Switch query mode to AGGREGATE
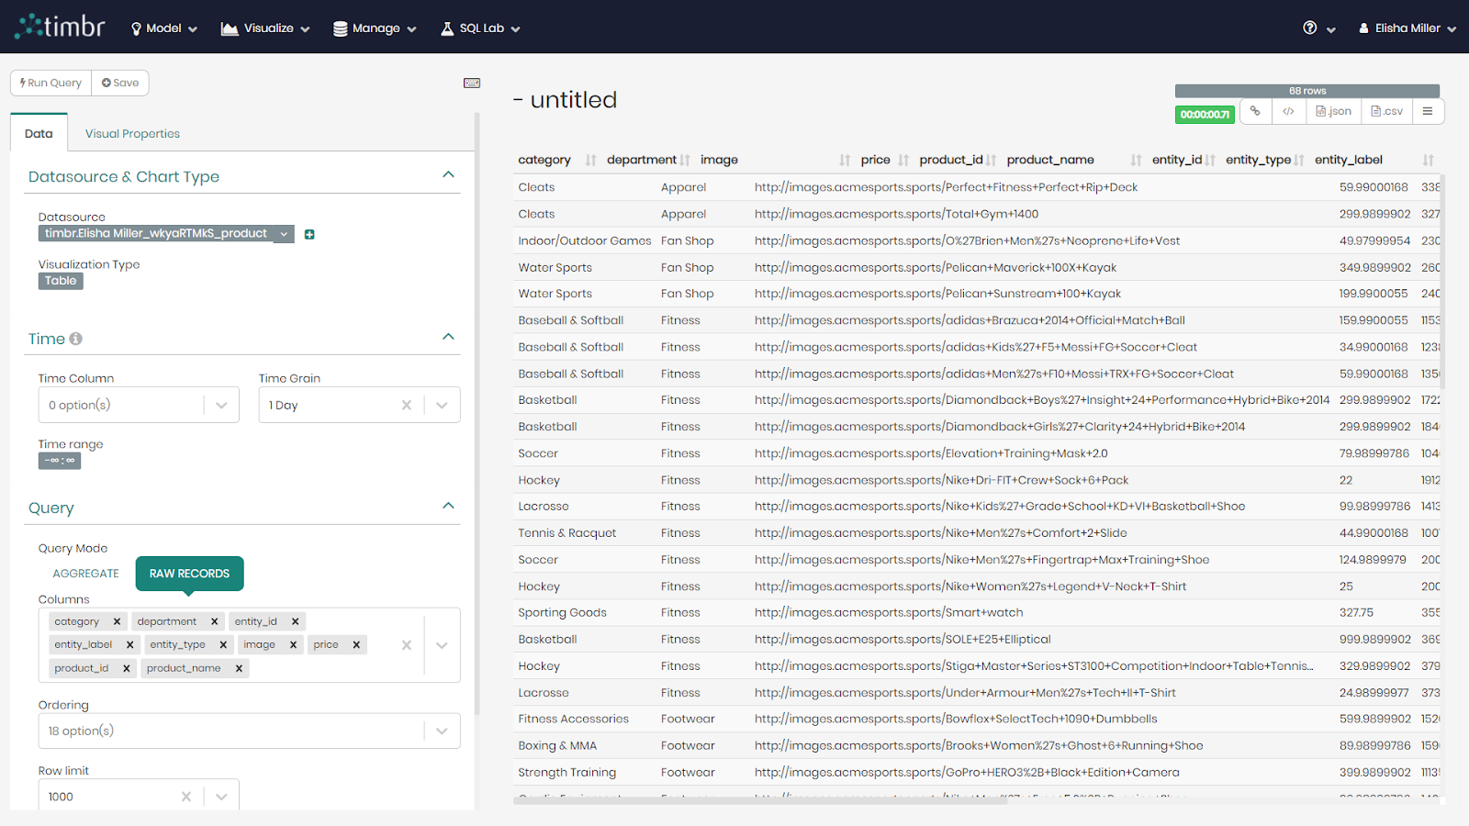This screenshot has width=1469, height=826. [x=85, y=574]
